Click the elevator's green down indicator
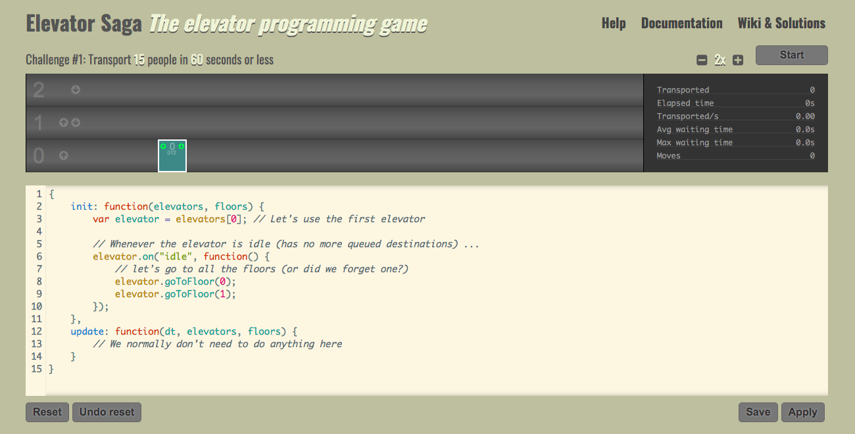The height and width of the screenshot is (434, 855). (181, 146)
